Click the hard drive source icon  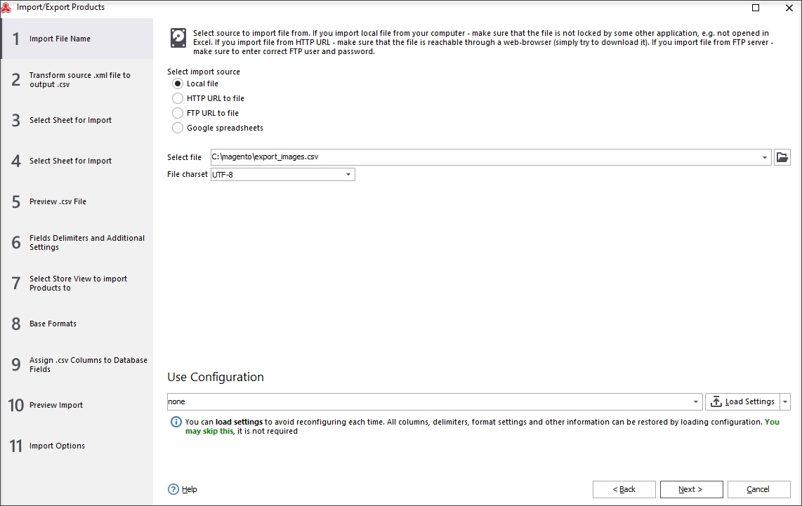click(x=178, y=39)
